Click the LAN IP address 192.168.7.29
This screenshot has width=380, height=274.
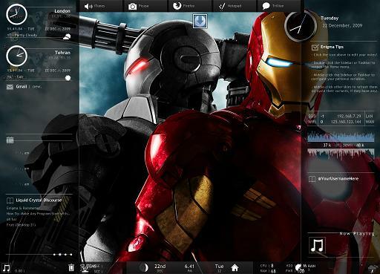click(349, 116)
